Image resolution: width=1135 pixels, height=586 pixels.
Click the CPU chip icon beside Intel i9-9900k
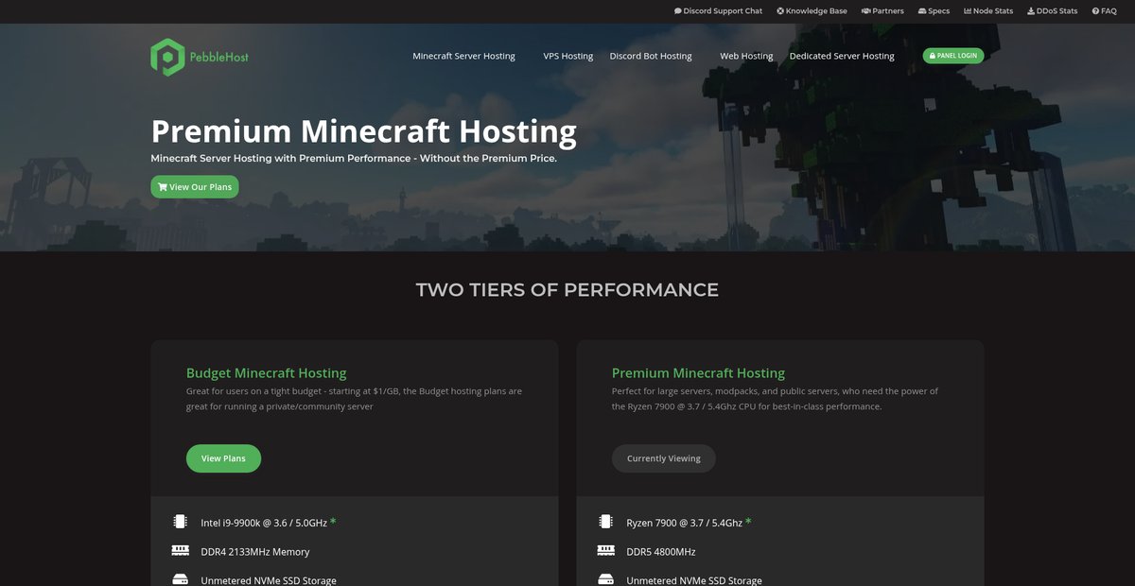[x=180, y=522]
